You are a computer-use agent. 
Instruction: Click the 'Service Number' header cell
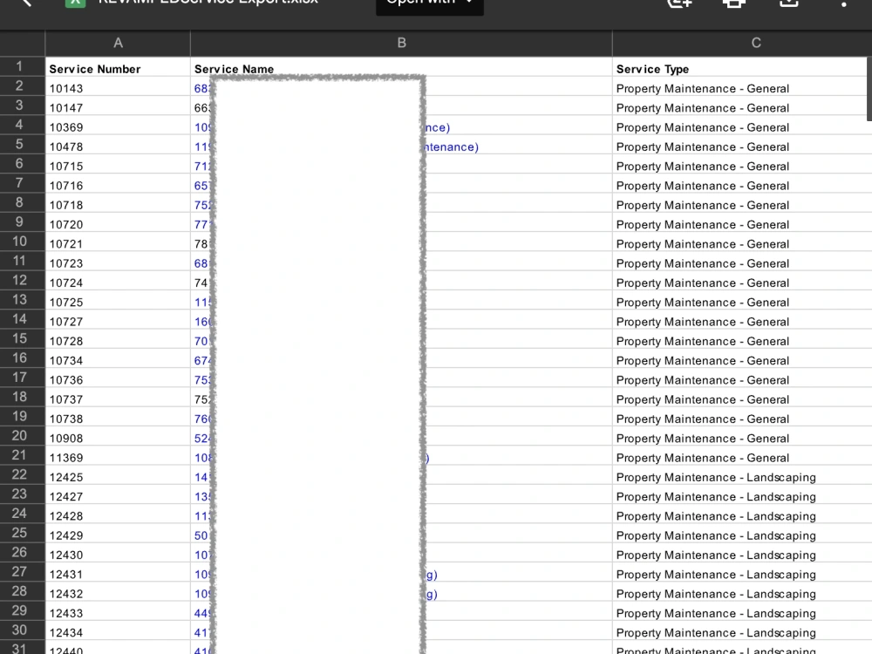(x=118, y=69)
